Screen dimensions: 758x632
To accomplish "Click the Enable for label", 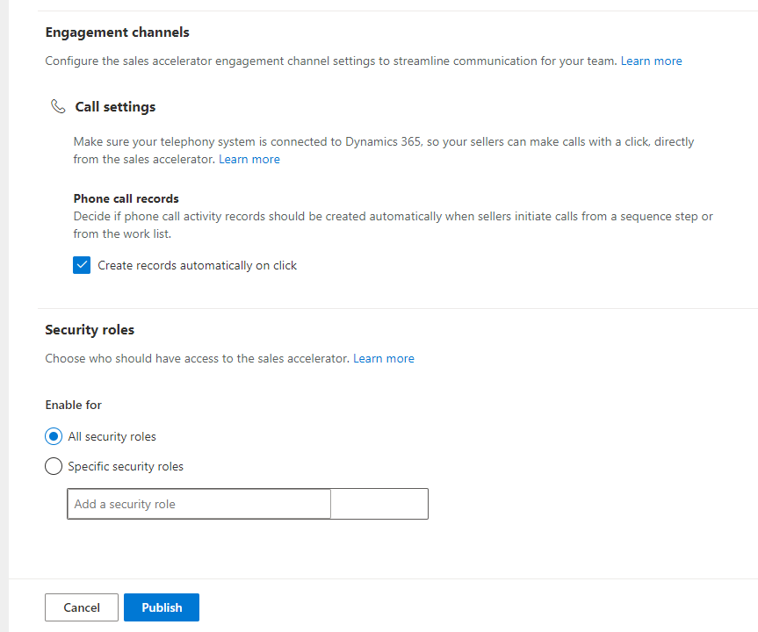I will [74, 405].
